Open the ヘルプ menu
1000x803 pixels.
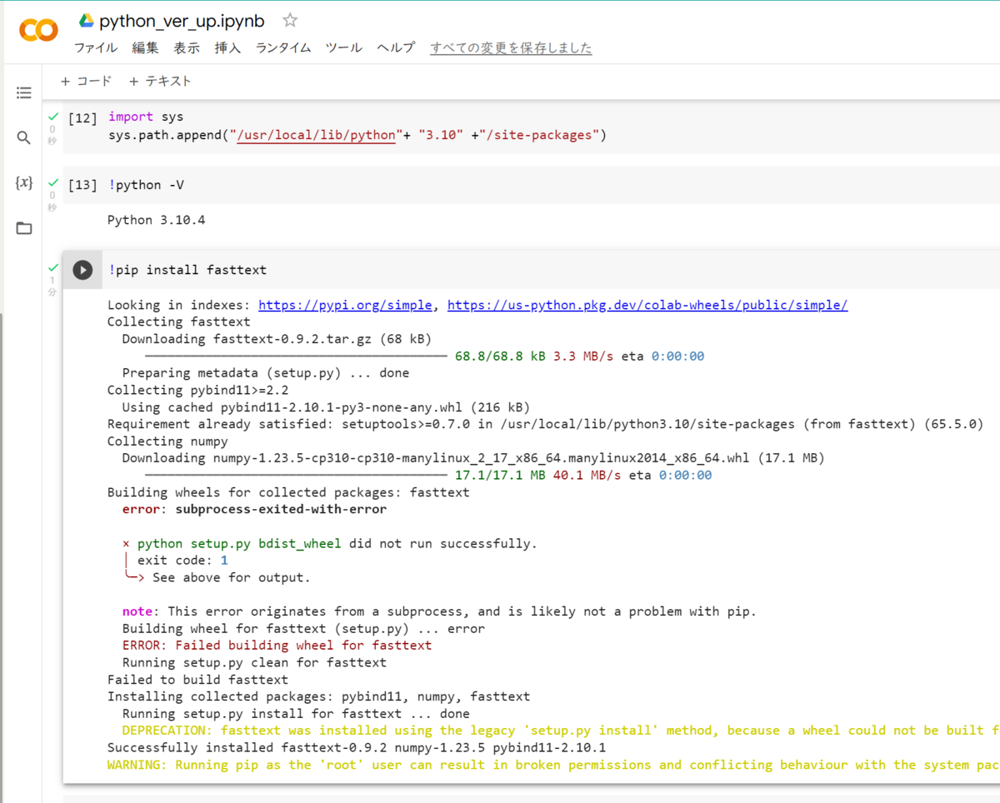(396, 47)
